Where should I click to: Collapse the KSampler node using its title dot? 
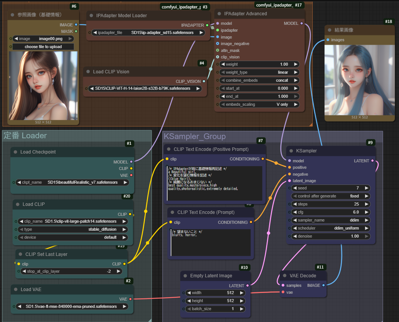point(290,151)
